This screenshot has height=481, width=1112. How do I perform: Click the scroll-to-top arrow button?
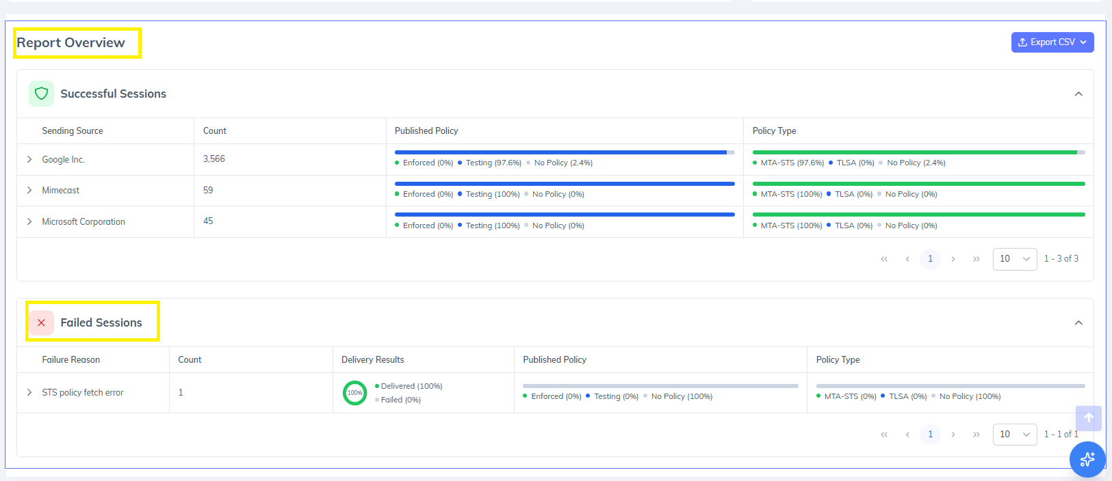(x=1088, y=418)
